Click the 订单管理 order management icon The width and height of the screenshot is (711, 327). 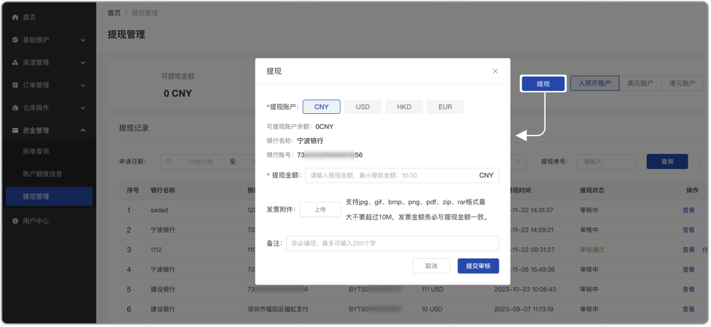pos(15,85)
